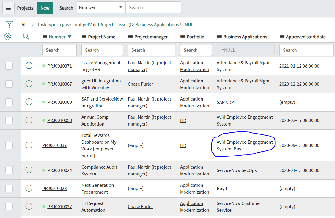Focus the Number column search box
Screen dimensions: 335x218
click(59, 50)
